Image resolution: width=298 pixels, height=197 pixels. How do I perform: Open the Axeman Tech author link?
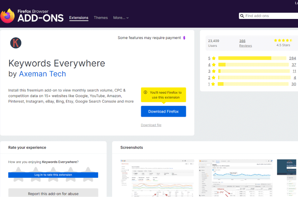42,74
